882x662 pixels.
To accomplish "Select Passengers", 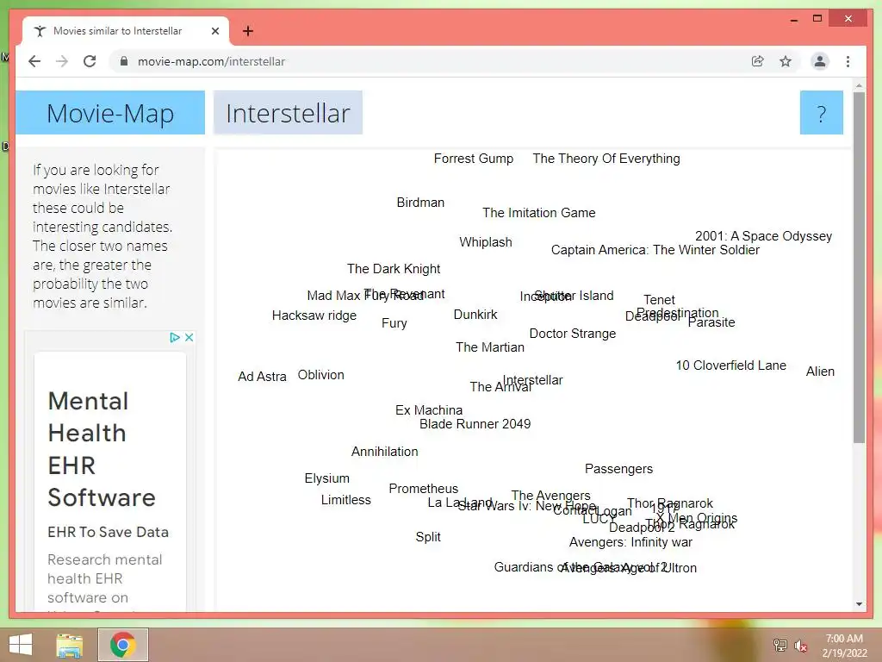I will click(x=618, y=469).
